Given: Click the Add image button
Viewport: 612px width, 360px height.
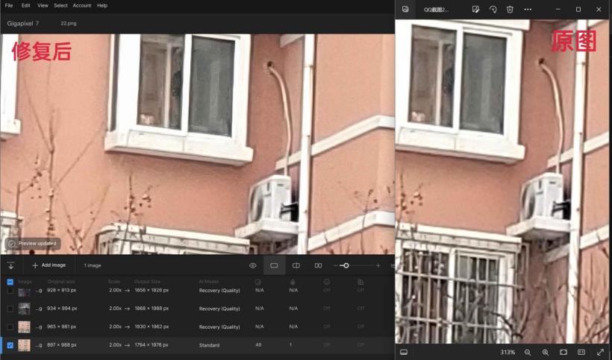Looking at the screenshot, I should point(49,265).
